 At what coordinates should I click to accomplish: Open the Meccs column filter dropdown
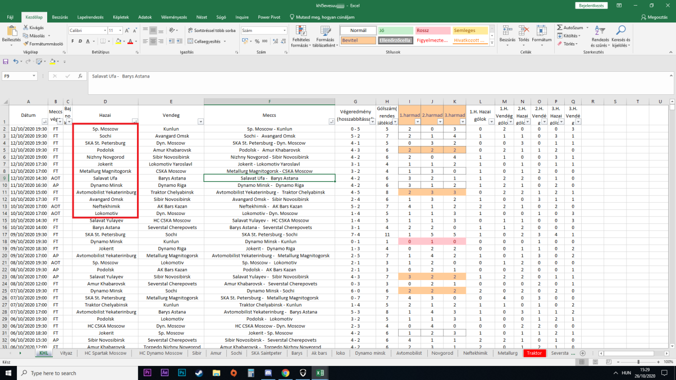(x=332, y=122)
